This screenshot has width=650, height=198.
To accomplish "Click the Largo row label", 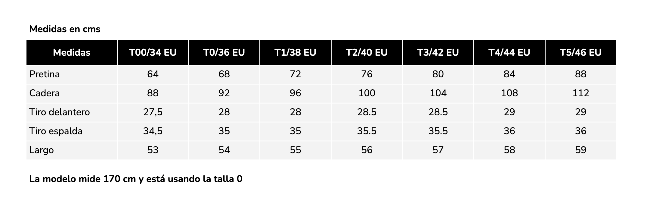I will click(42, 150).
